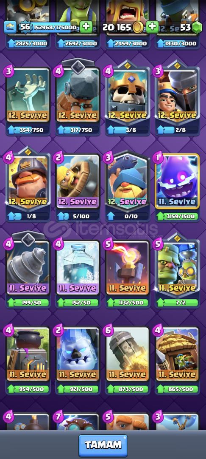This screenshot has width=206, height=459.
Task: Tap the green plus next to gold coins
Action: click(x=152, y=27)
